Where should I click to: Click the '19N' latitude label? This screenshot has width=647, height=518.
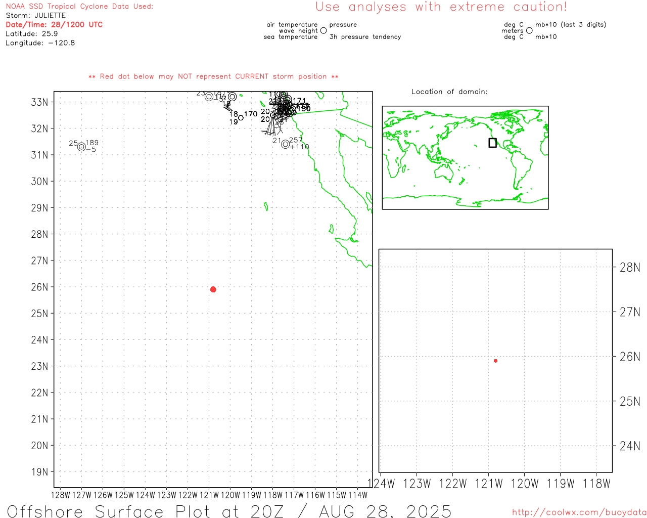click(x=39, y=472)
